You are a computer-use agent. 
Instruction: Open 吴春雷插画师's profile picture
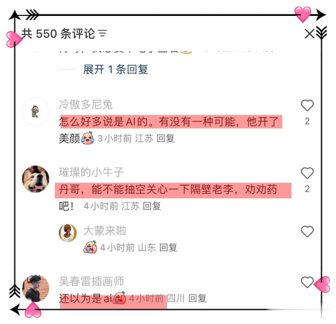tap(35, 288)
